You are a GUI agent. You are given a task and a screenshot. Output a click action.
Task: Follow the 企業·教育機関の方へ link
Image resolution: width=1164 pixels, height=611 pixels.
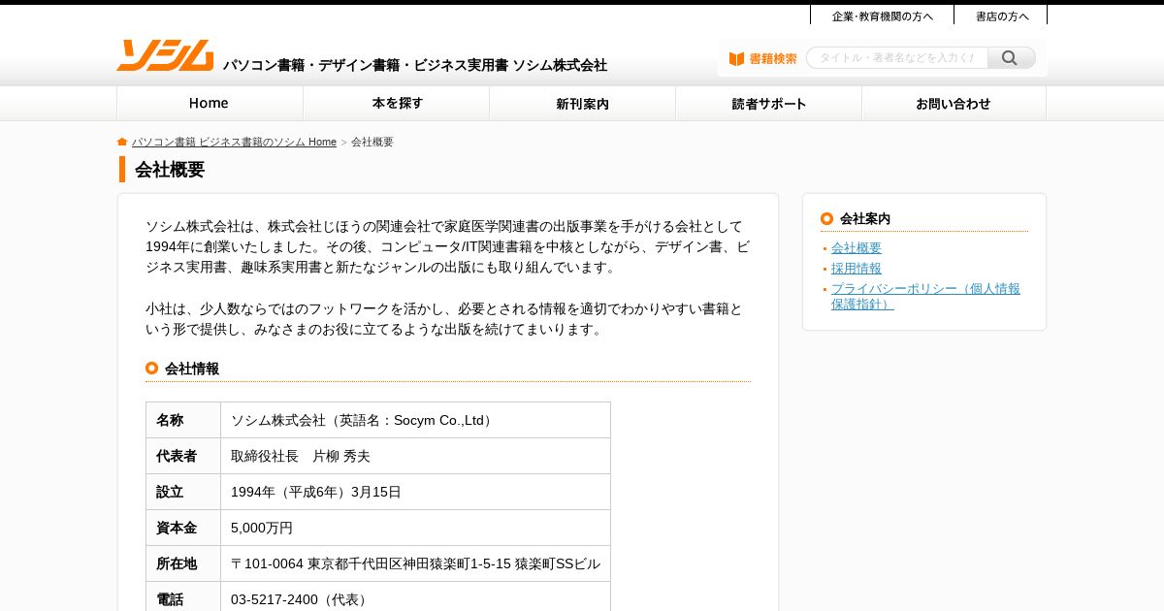pos(882,16)
